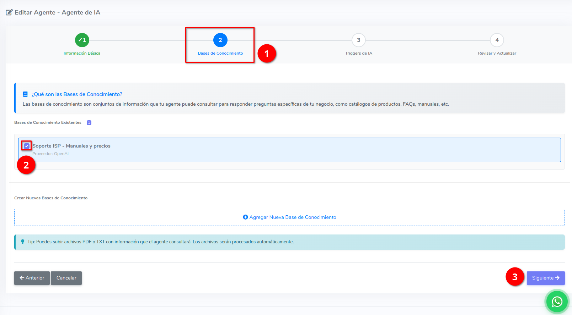The width and height of the screenshot is (572, 315).
Task: Go to the Información Básica step label
Action: tap(82, 53)
